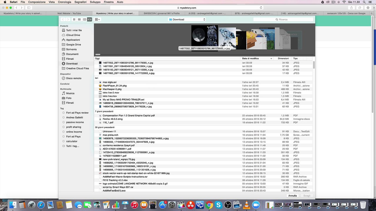Select file new-york-island_wgnpz.T0.jpg

click(119, 159)
